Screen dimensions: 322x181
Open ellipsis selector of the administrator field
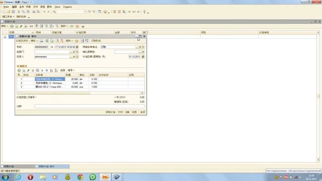[x=71, y=57]
